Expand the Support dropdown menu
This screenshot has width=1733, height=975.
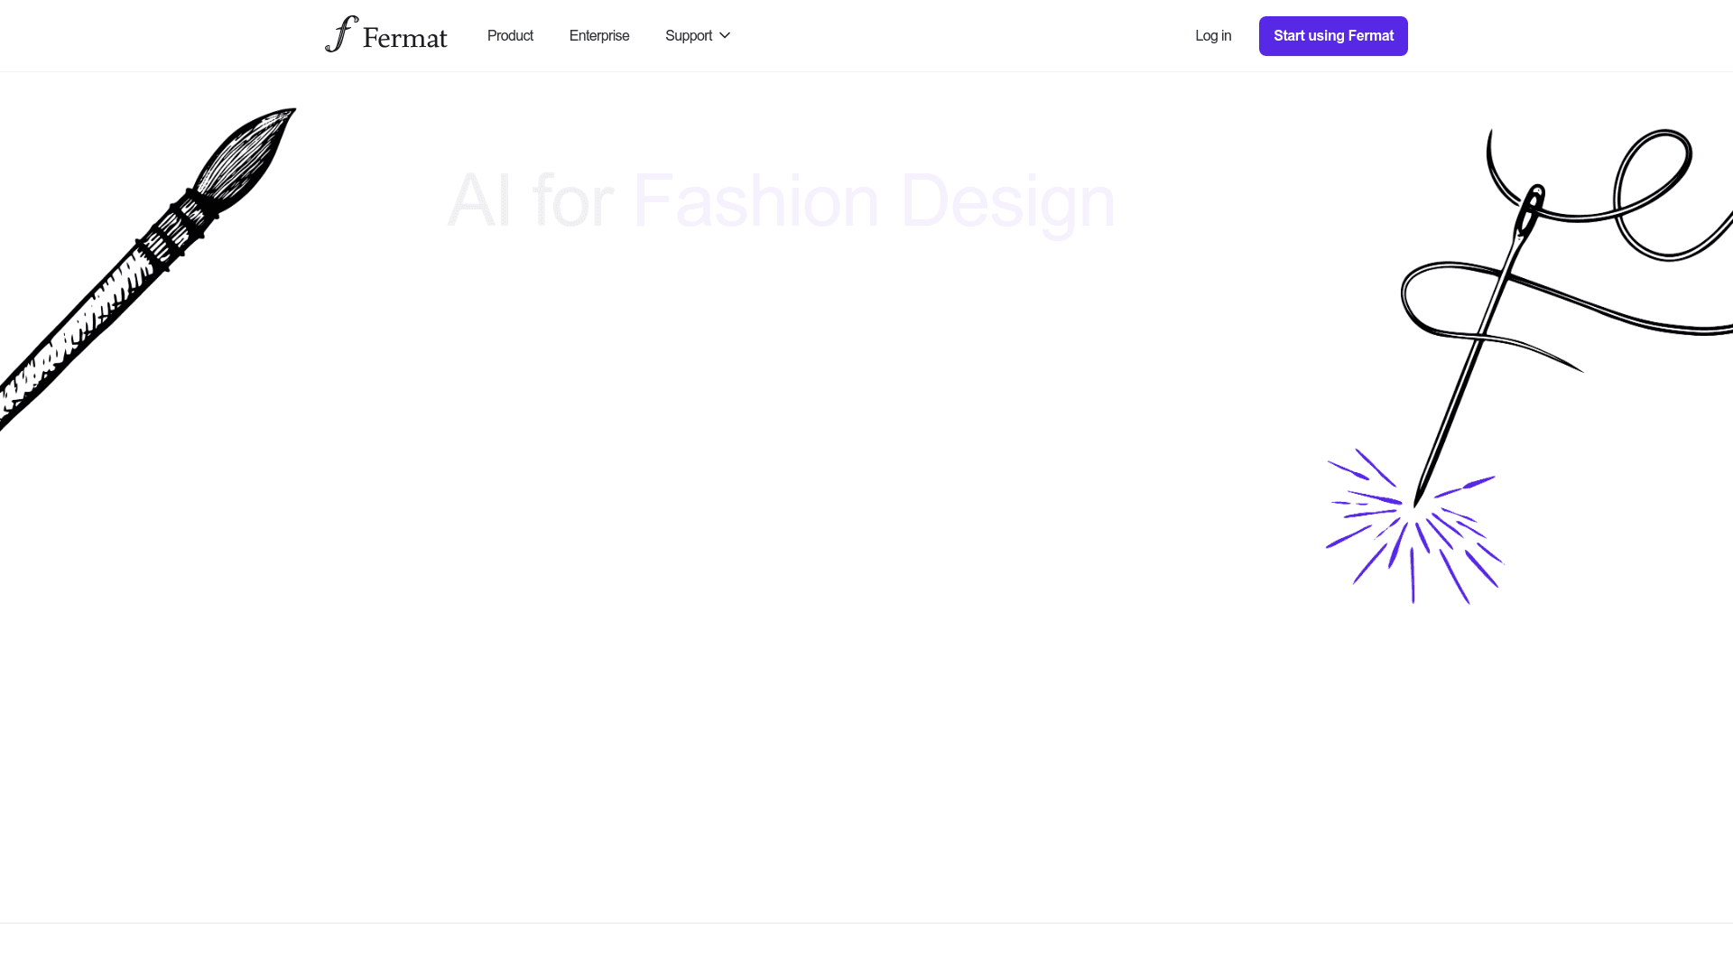[x=689, y=36]
